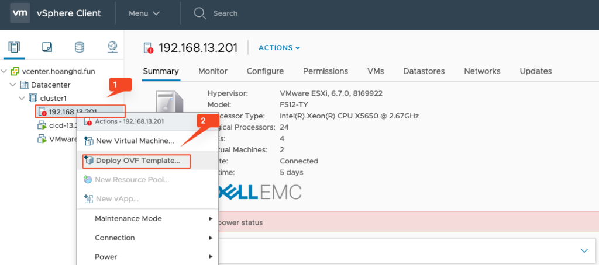Collapse the vcenter.hoanghd.fun tree node
Screen dimensions: 599x265
4,71
